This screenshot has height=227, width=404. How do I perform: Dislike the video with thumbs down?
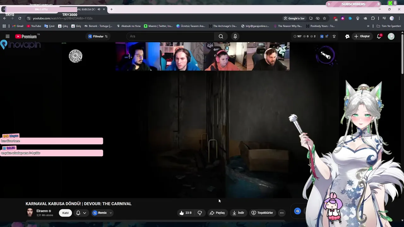click(200, 213)
